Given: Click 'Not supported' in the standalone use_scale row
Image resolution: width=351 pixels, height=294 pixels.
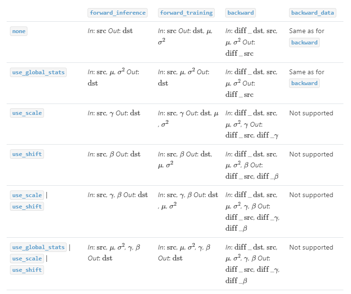Looking at the screenshot, I should [311, 113].
